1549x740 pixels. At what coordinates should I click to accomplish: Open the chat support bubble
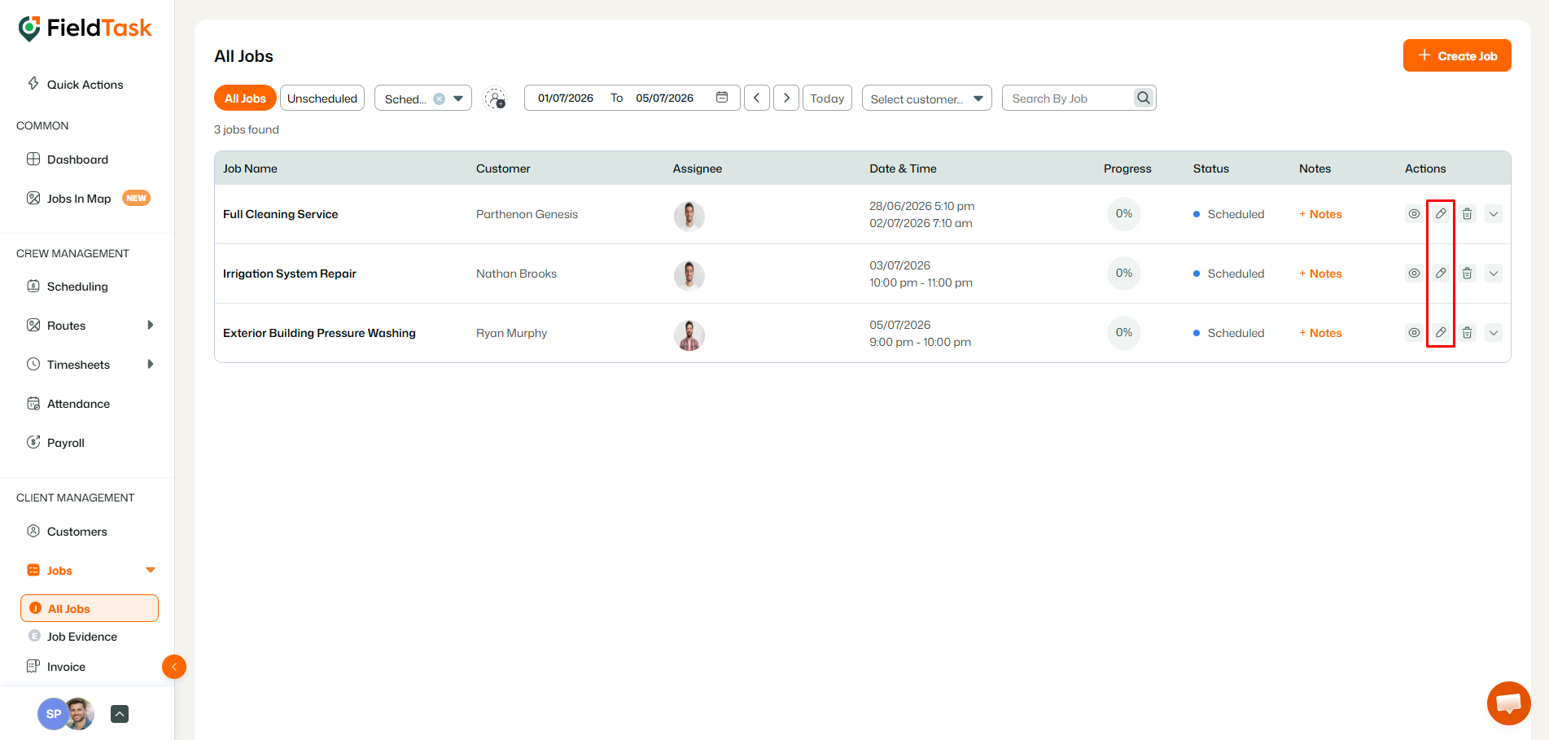tap(1508, 703)
